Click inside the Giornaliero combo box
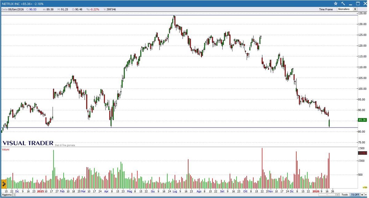369x198 pixels. pos(344,9)
